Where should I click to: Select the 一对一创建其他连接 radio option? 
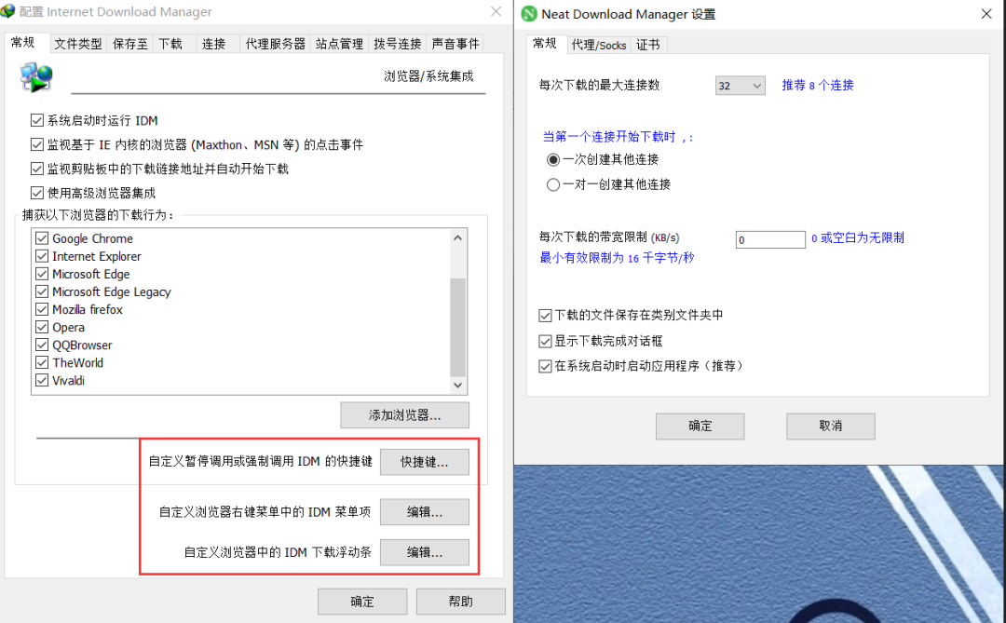coord(553,183)
